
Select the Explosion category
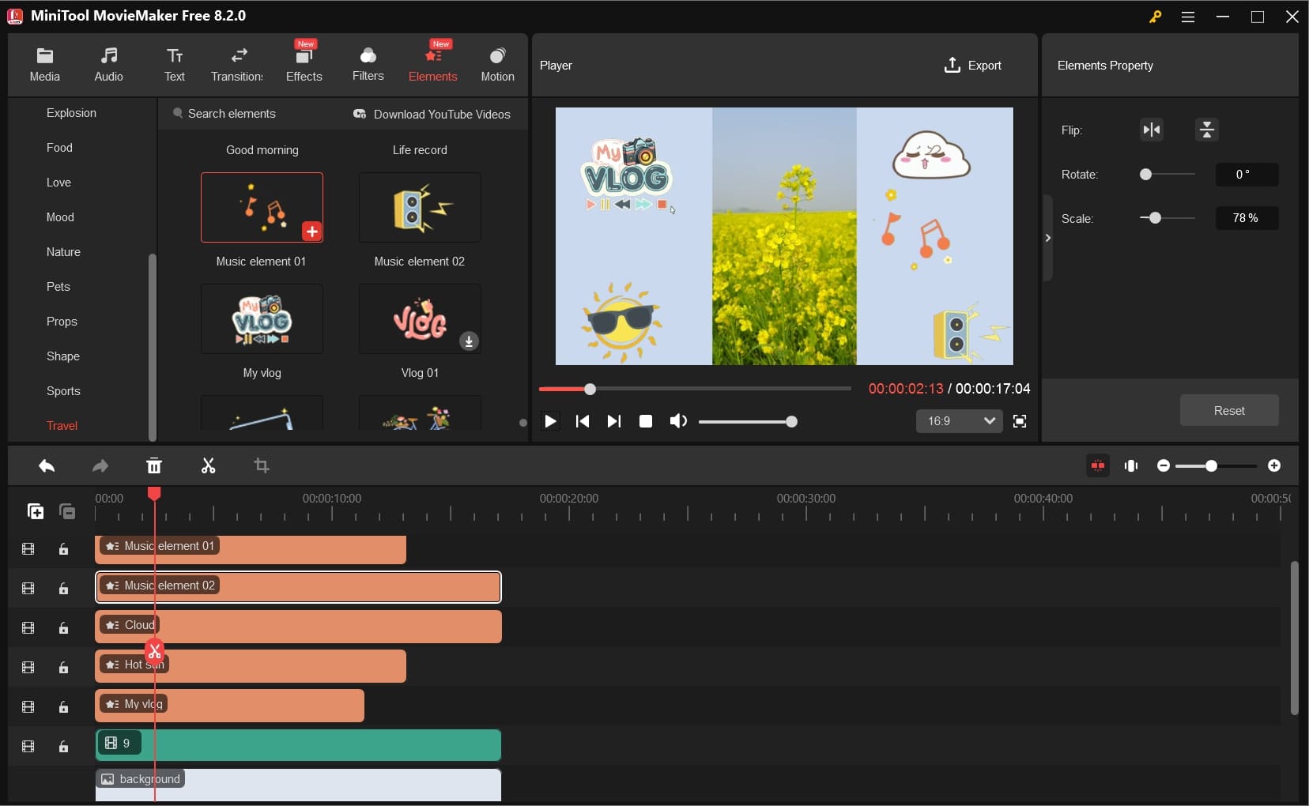[x=71, y=113]
